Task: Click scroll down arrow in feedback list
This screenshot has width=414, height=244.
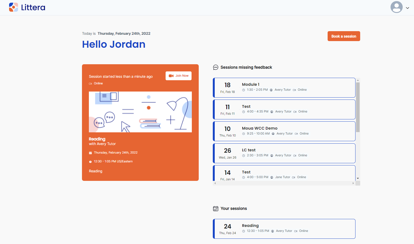Action: (x=358, y=178)
